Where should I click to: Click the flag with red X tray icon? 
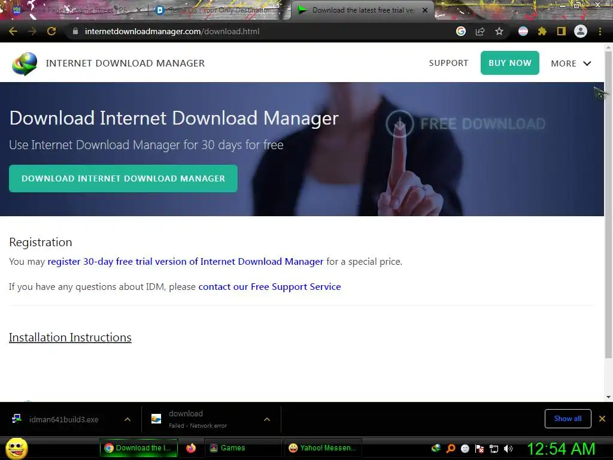[480, 448]
